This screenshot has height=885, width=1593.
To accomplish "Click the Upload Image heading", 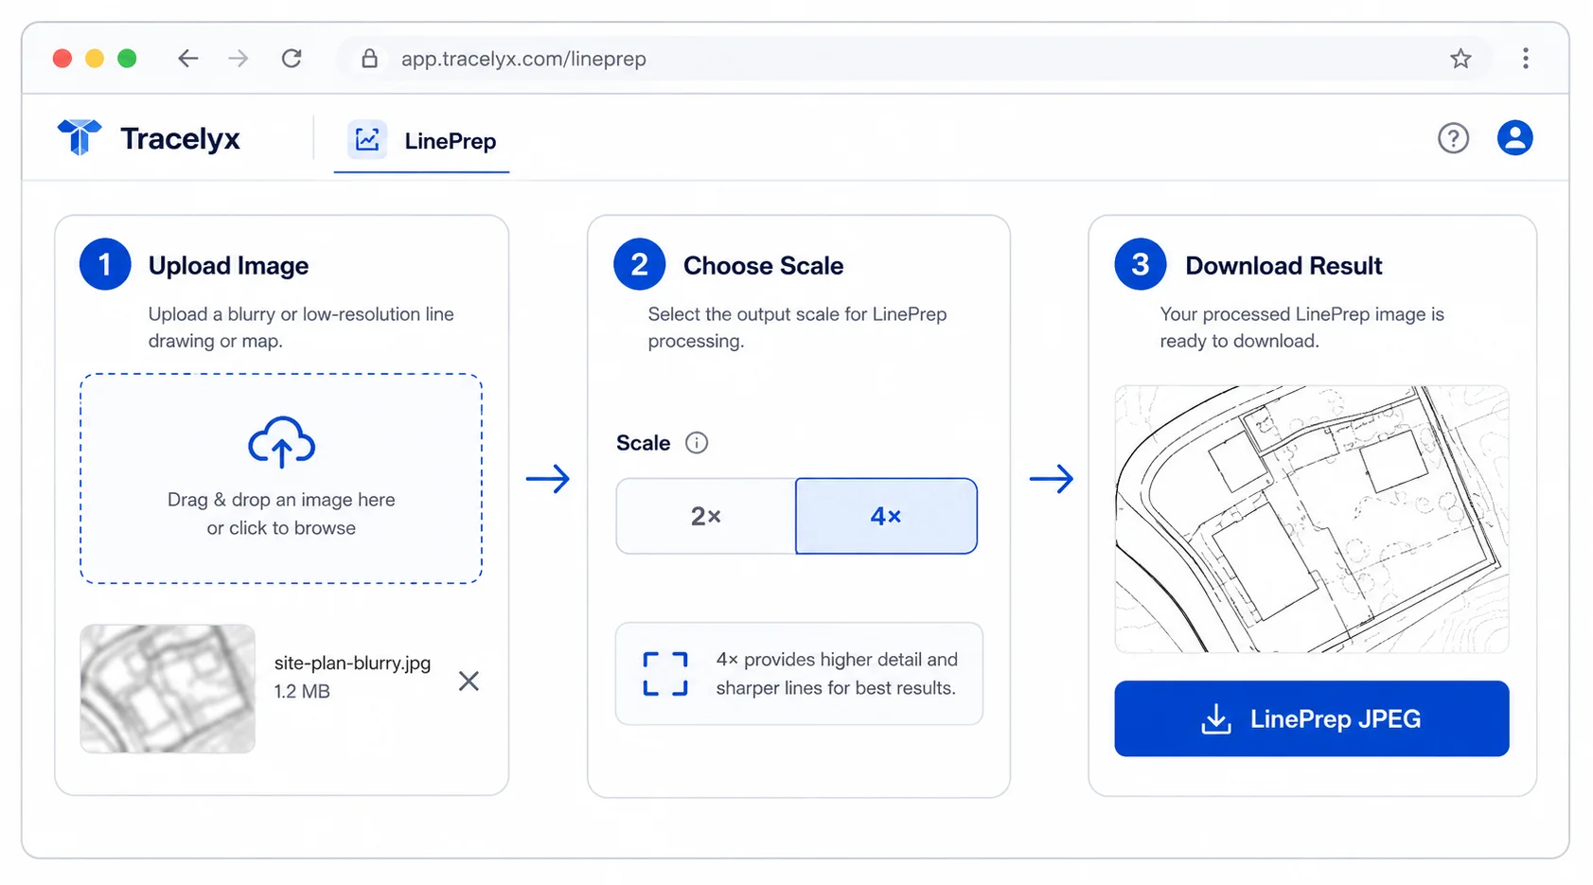I will coord(228,266).
